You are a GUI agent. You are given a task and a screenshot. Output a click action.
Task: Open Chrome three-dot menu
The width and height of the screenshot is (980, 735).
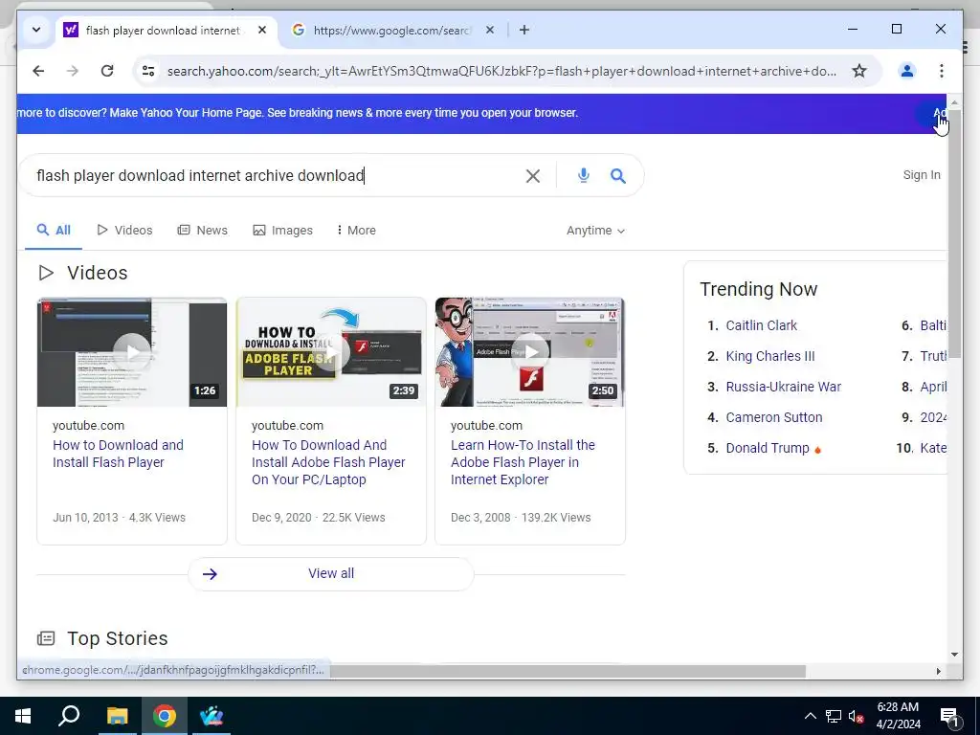[942, 71]
